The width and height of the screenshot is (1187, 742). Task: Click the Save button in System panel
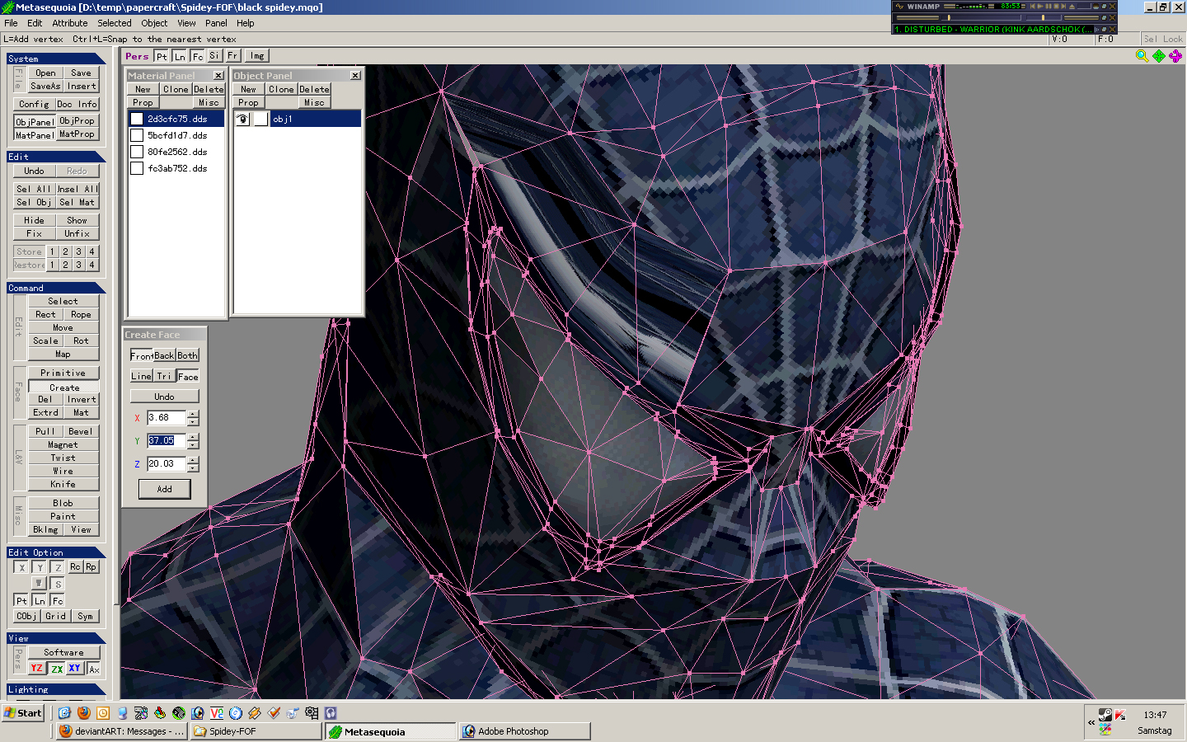pyautogui.click(x=81, y=73)
